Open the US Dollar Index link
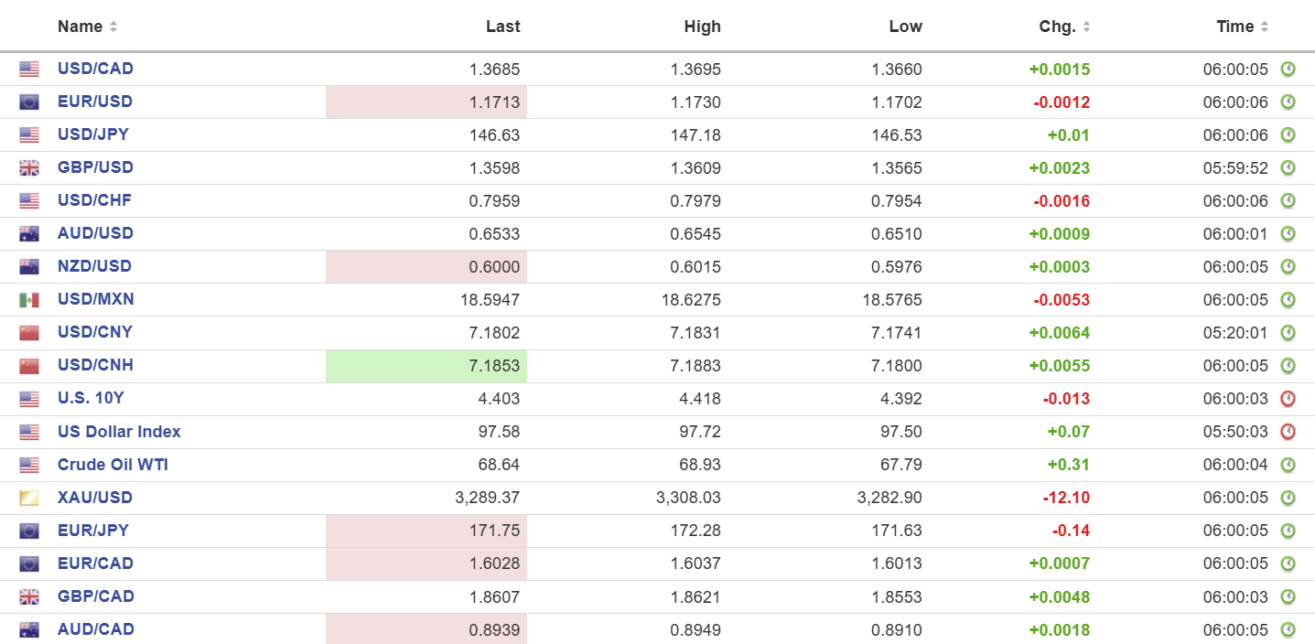The image size is (1315, 644). [x=119, y=431]
